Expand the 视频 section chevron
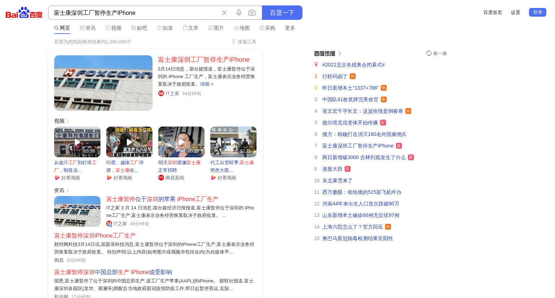Viewport: 555px width, 298px height. click(x=68, y=121)
